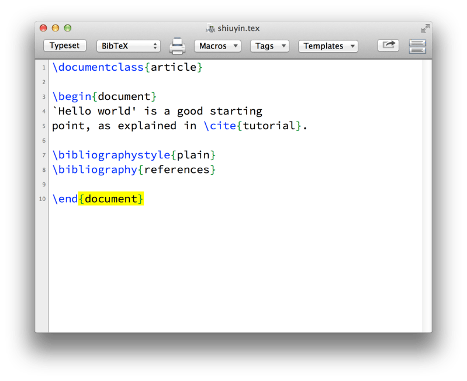
Task: Click the highlighted {document} on line 10
Action: 111,199
